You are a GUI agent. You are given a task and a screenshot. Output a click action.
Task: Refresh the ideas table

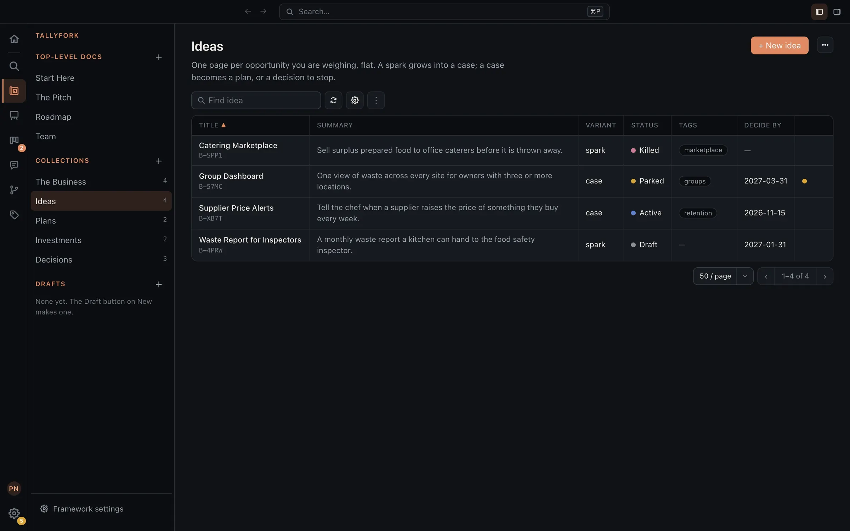[x=333, y=101]
